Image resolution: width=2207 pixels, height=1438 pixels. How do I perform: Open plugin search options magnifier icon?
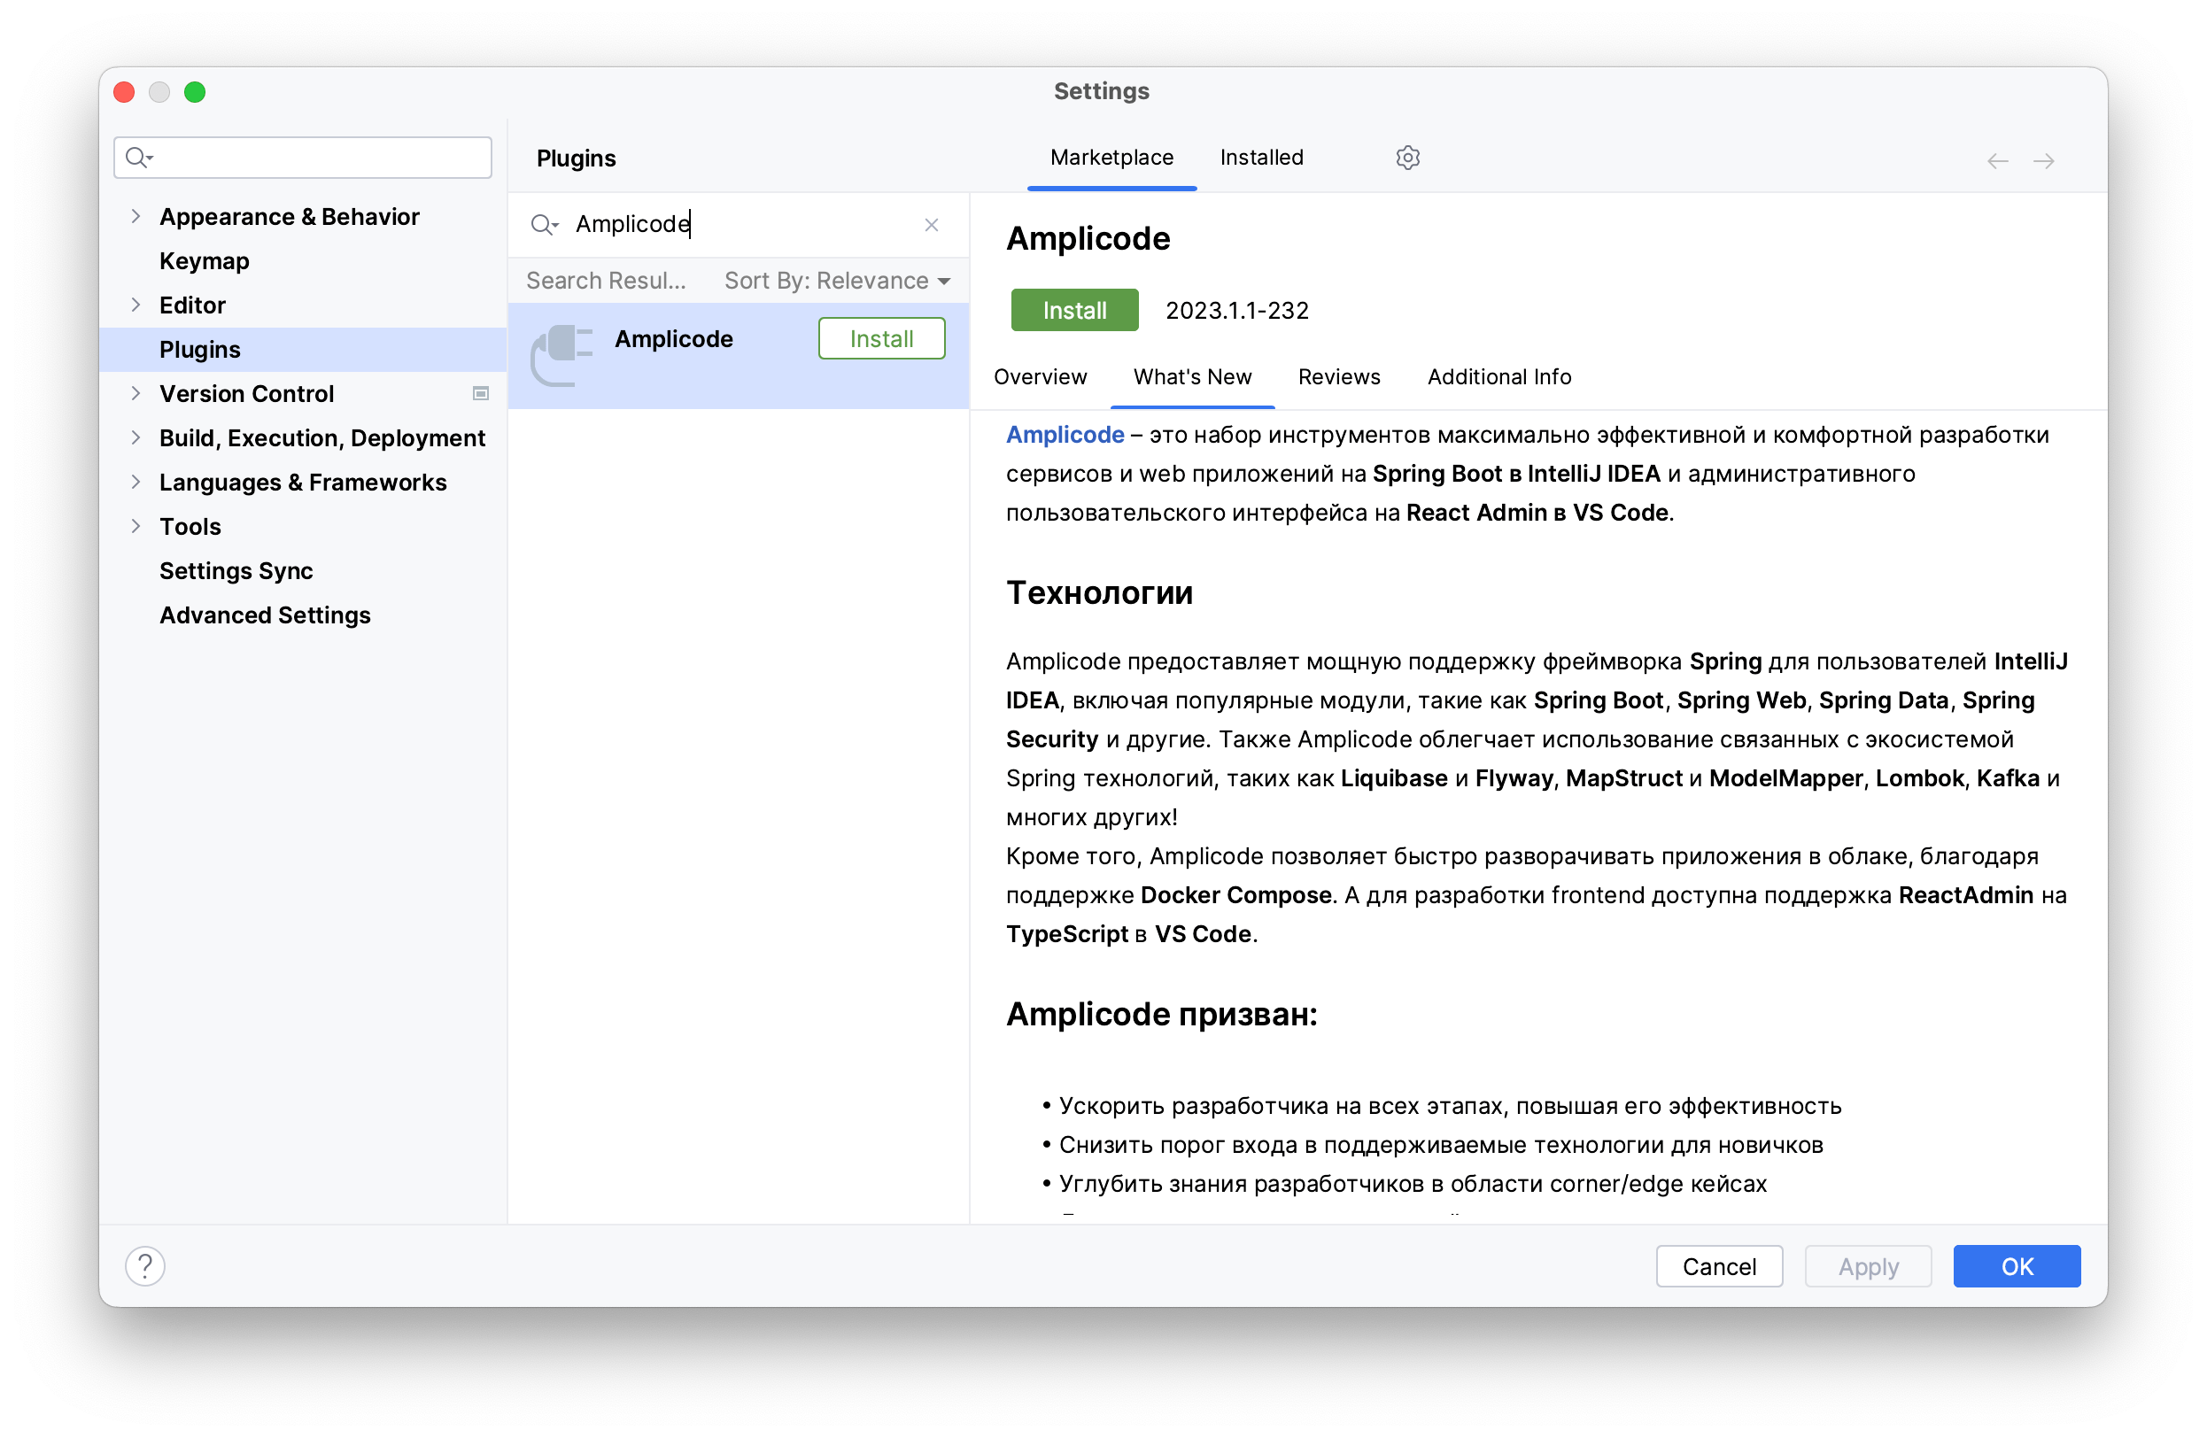pos(544,224)
